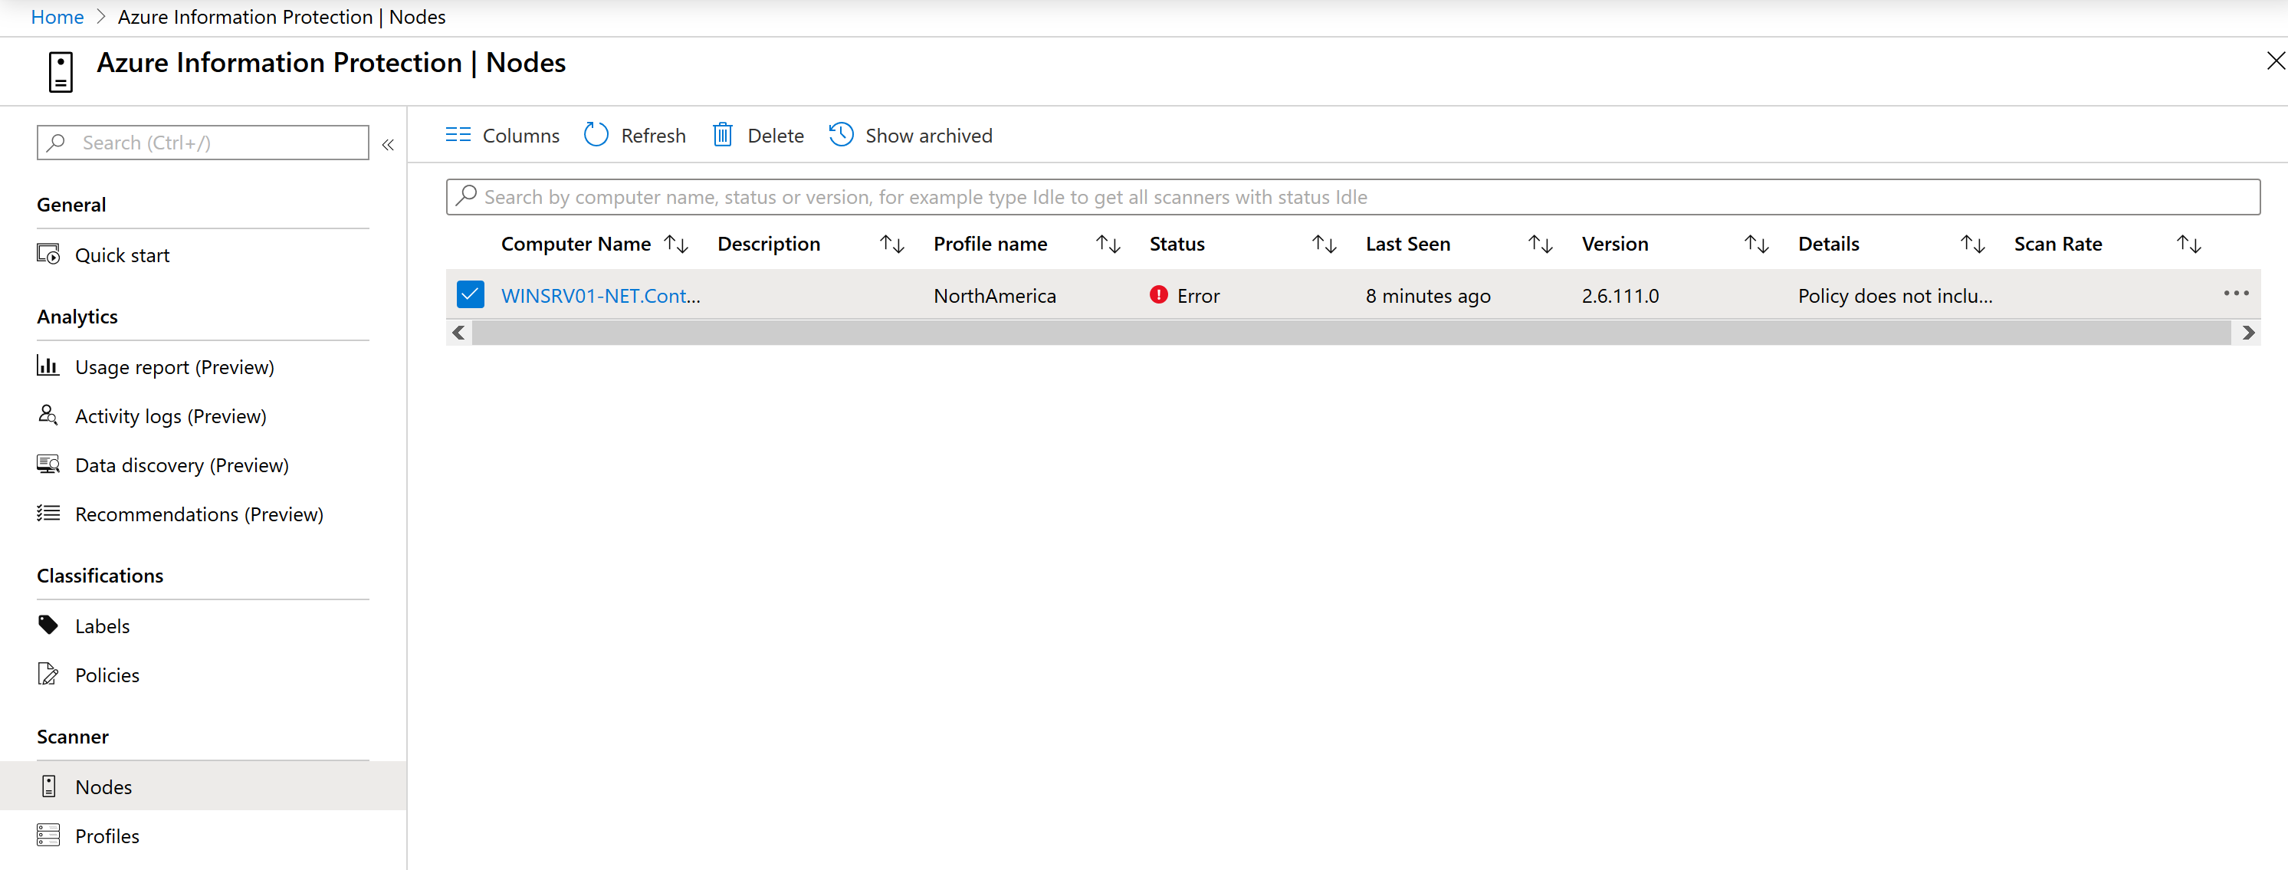Click the Home breadcrumb link
The width and height of the screenshot is (2288, 870).
point(57,17)
